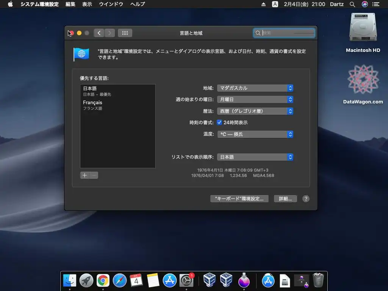
Task: Open the 温度 dropdown showing °C — 摂氏
Action: [x=255, y=134]
